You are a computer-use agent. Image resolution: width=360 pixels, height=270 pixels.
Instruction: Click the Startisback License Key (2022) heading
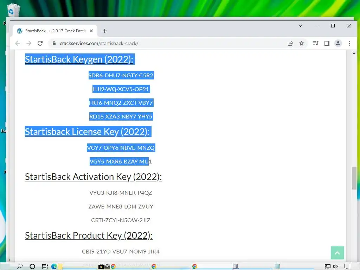point(87,132)
